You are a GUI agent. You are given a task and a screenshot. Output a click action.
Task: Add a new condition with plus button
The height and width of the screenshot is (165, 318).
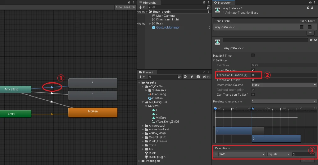click(304, 160)
